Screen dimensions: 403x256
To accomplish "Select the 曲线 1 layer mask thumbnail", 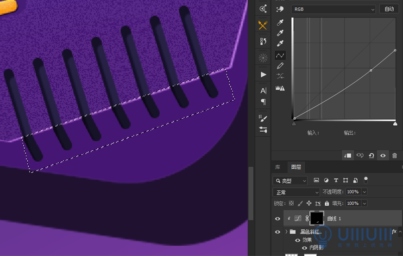I will [x=317, y=218].
